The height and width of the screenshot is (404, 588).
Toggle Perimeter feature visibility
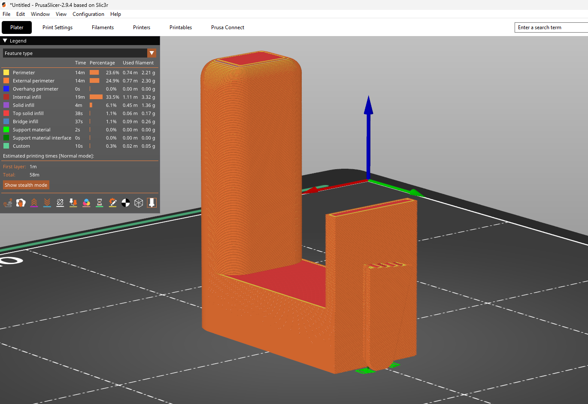coord(80,73)
